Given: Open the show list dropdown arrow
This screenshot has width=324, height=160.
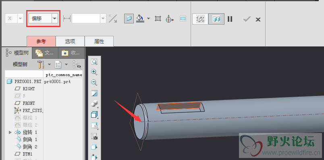Looking at the screenshot, I should click(66, 64).
